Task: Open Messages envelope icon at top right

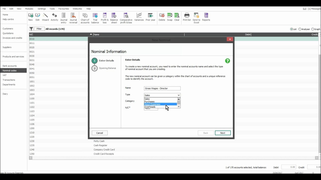Action: point(305,9)
